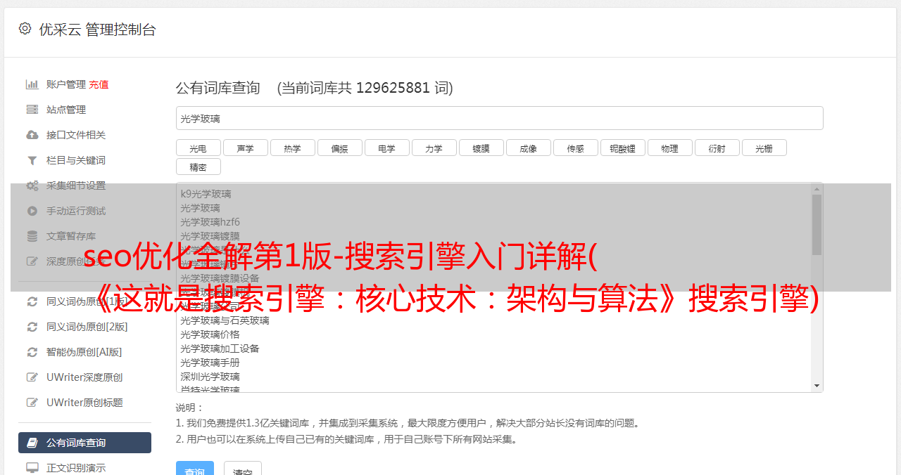Open 正文识别演示 via its monitor icon
The image size is (901, 475).
[32, 468]
